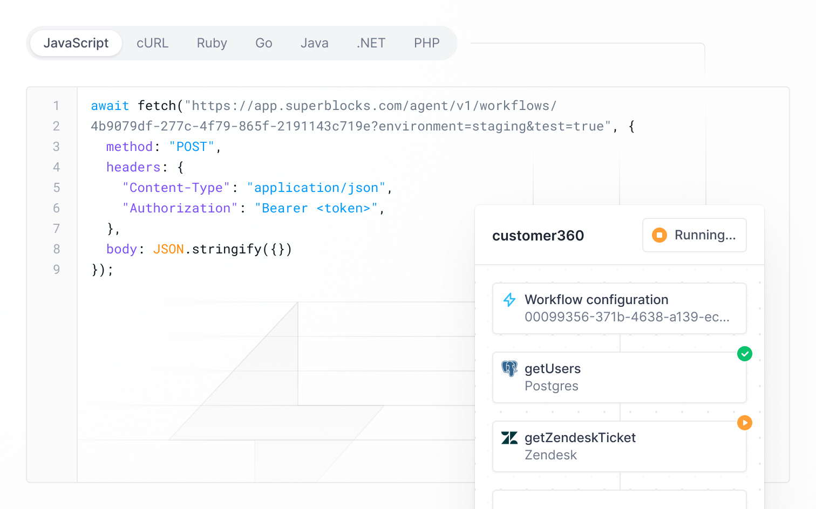Click the orange running spinner on getZendeskTicket

[x=745, y=423]
